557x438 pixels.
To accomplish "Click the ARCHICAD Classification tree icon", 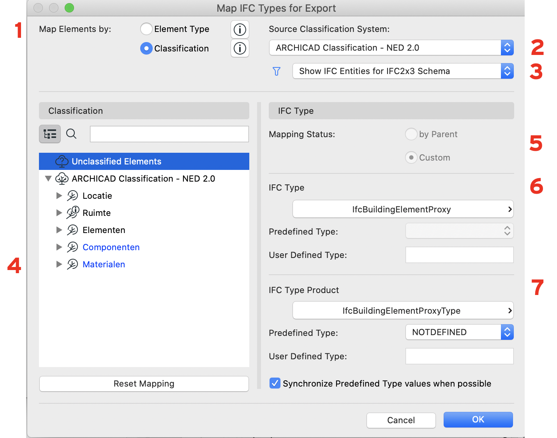I will click(62, 178).
